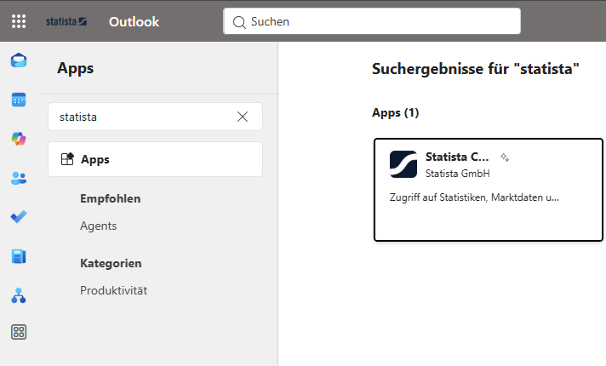Open the Agents category
This screenshot has width=606, height=366.
click(x=98, y=226)
